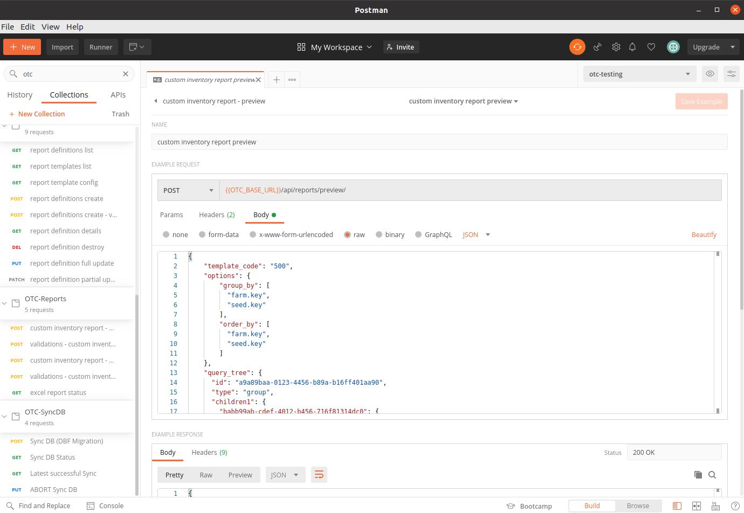Show environment quick look eye icon
The image size is (744, 513).
(x=710, y=74)
